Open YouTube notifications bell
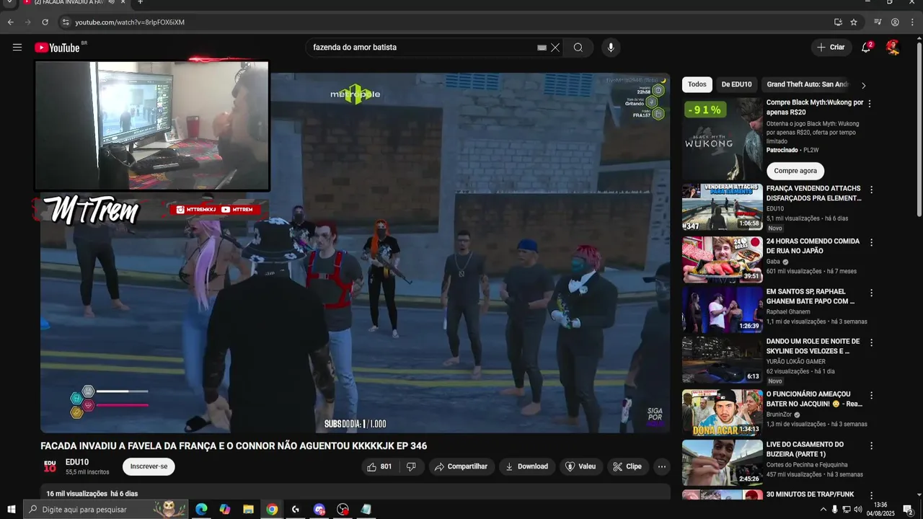The width and height of the screenshot is (923, 519). click(866, 48)
